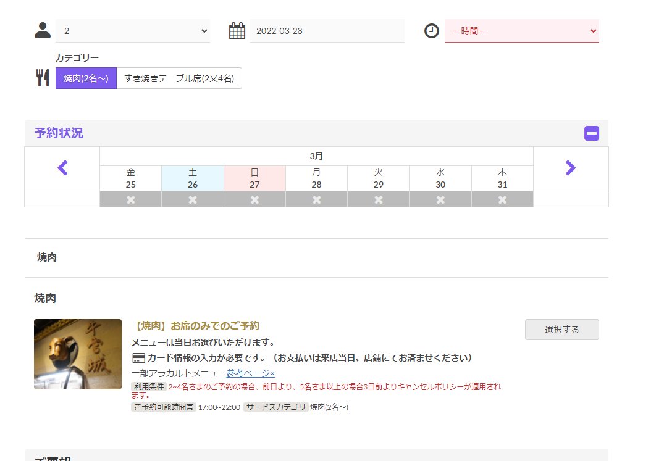Go to next week with right chevron

point(570,168)
